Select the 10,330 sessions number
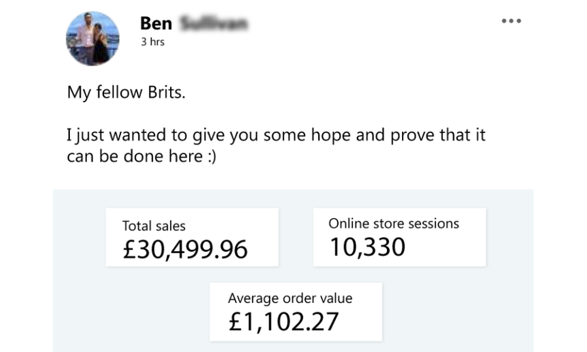This screenshot has width=587, height=352. (x=367, y=248)
